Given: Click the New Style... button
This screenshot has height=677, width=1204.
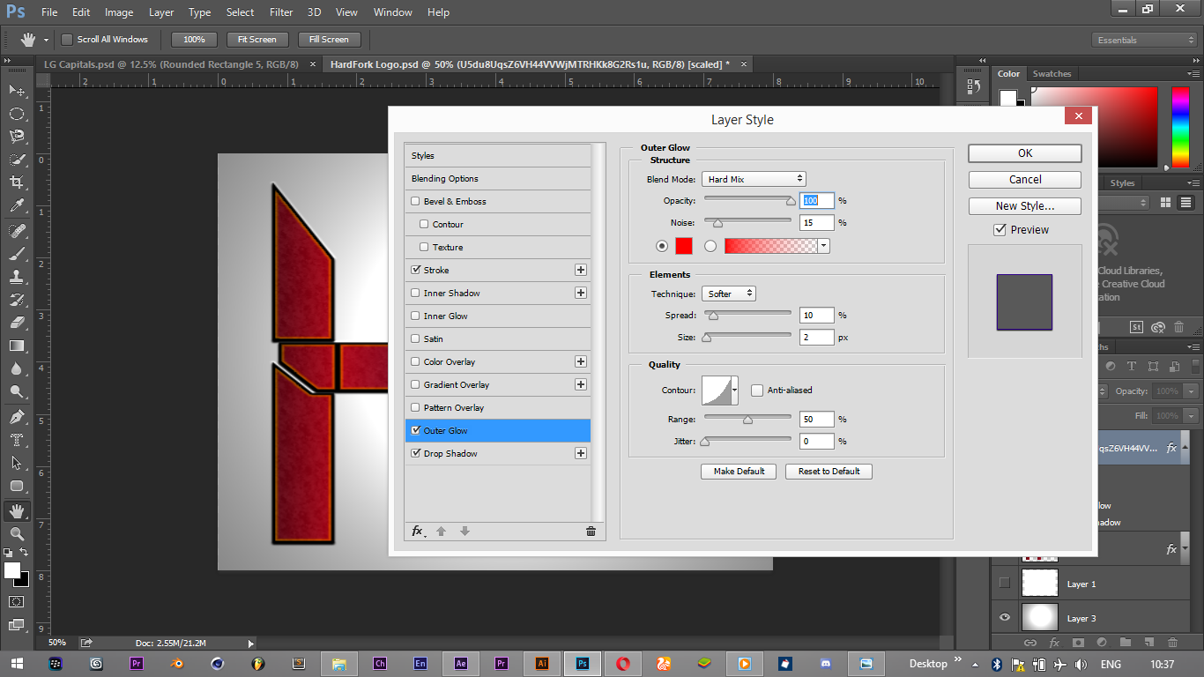Looking at the screenshot, I should [x=1025, y=206].
